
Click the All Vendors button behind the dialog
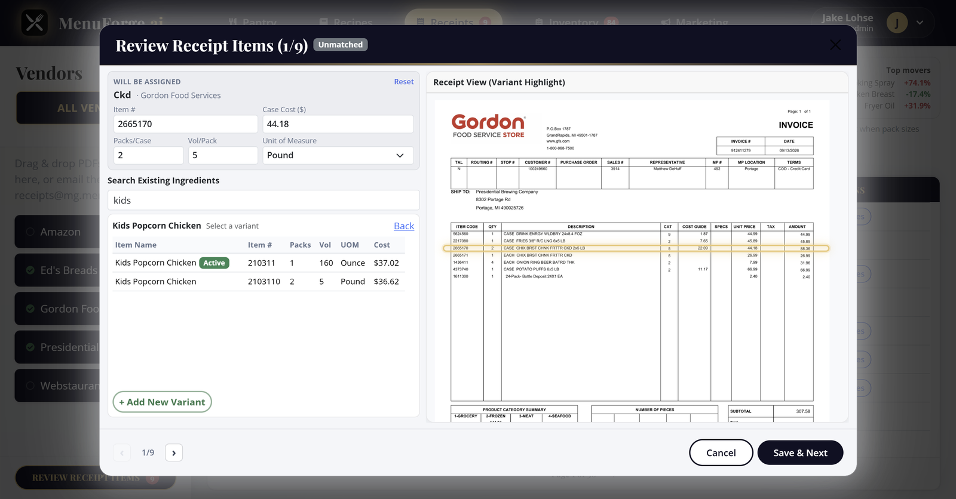point(59,108)
